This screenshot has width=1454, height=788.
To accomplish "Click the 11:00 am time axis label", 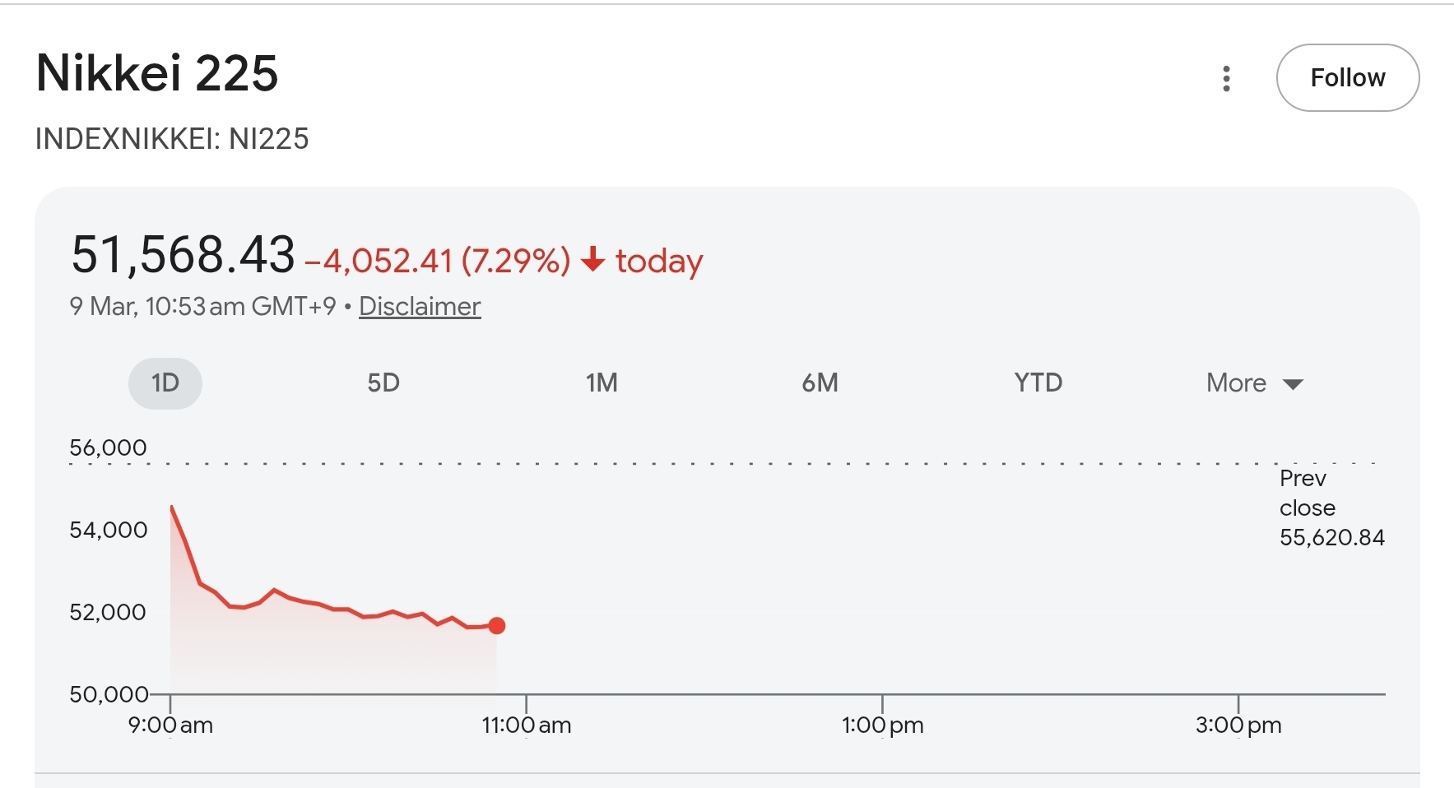I will [527, 725].
